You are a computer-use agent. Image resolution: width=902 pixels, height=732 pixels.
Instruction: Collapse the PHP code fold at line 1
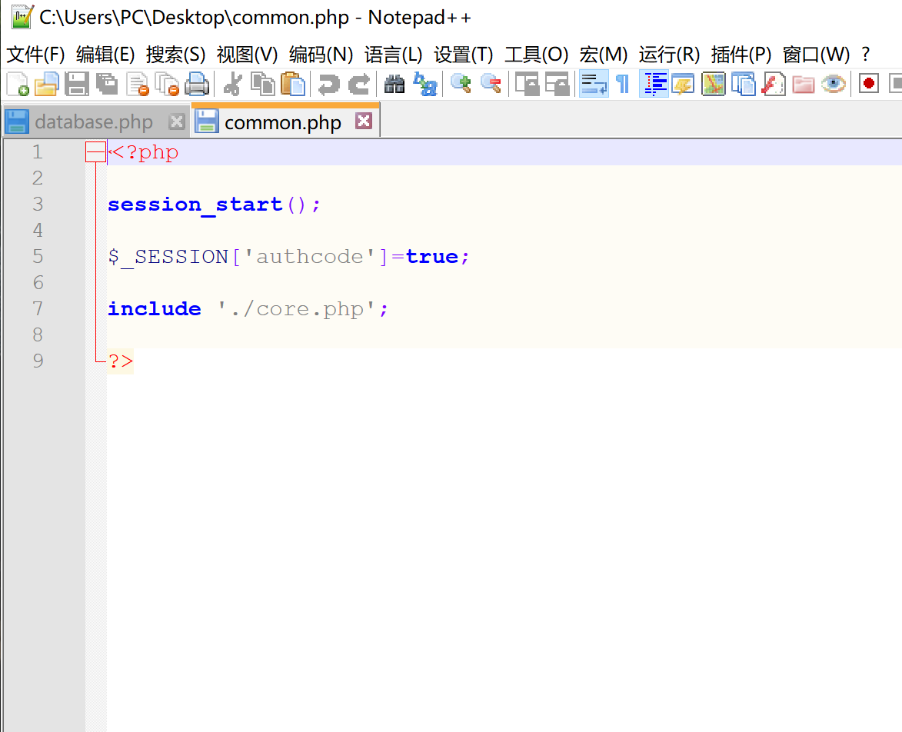[95, 153]
